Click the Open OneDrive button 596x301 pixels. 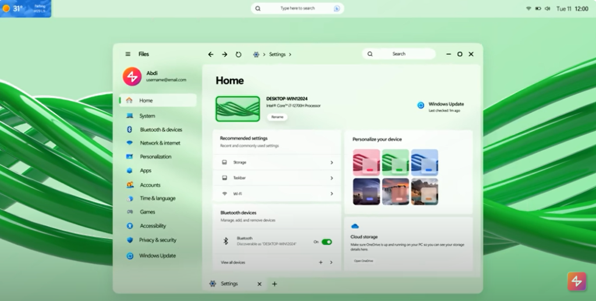point(364,261)
